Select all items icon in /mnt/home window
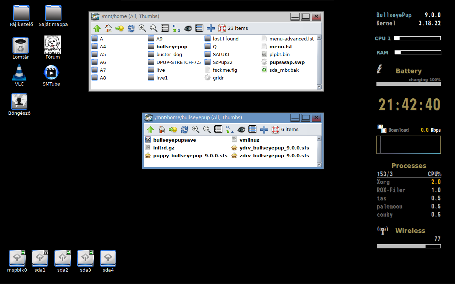 [x=199, y=28]
